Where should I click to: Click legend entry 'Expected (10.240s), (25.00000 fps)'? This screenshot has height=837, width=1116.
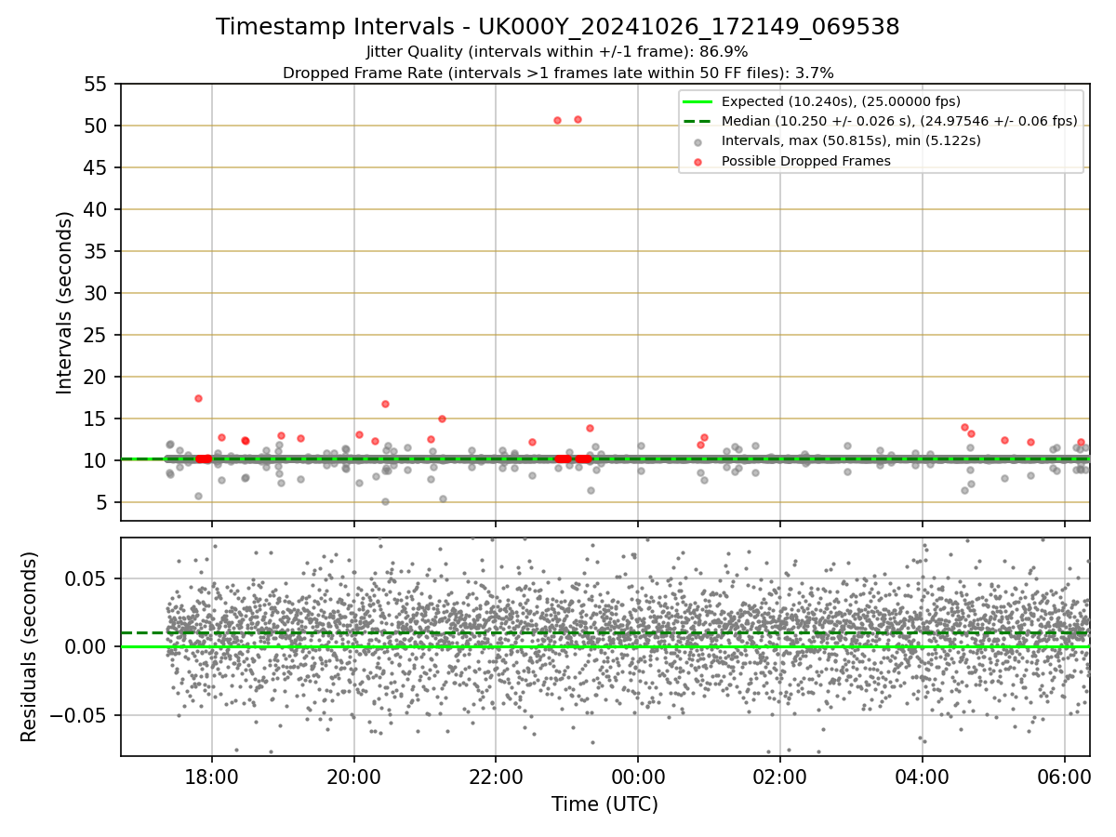(x=841, y=101)
